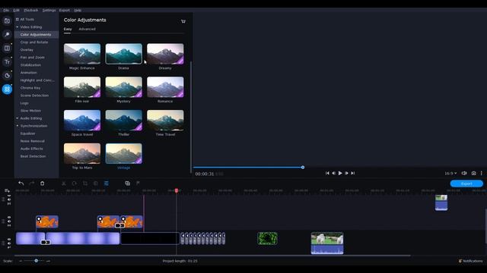Click transition icon between fish clips
The image size is (487, 273).
point(119,225)
